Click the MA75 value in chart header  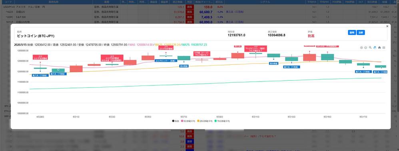(x=194, y=45)
